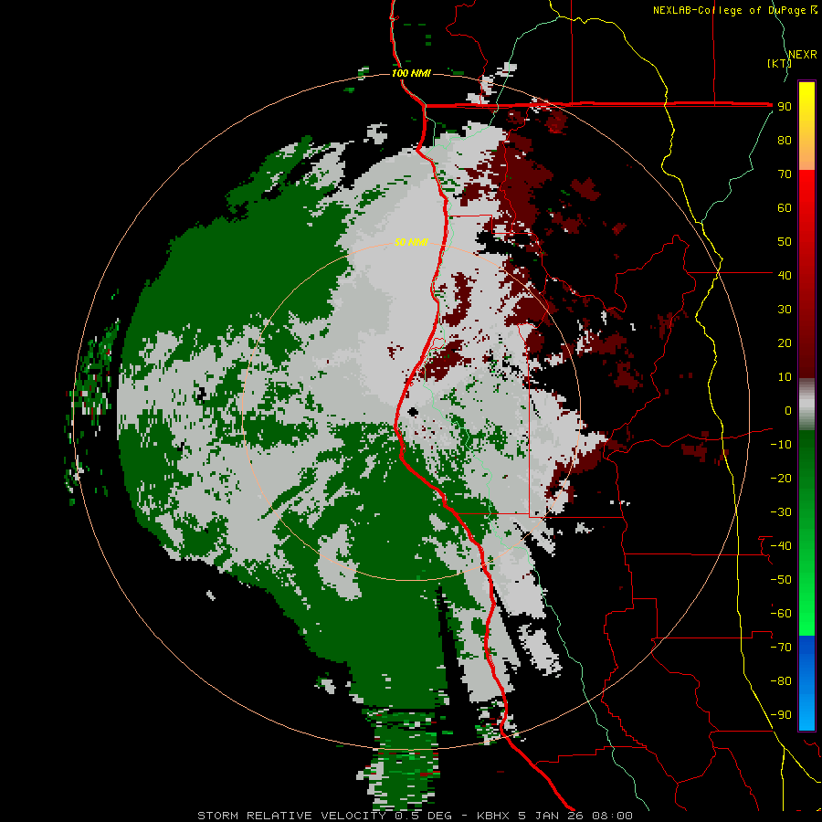Click the 20 value on the velocity scale
Screen dimensions: 822x822
coord(785,343)
